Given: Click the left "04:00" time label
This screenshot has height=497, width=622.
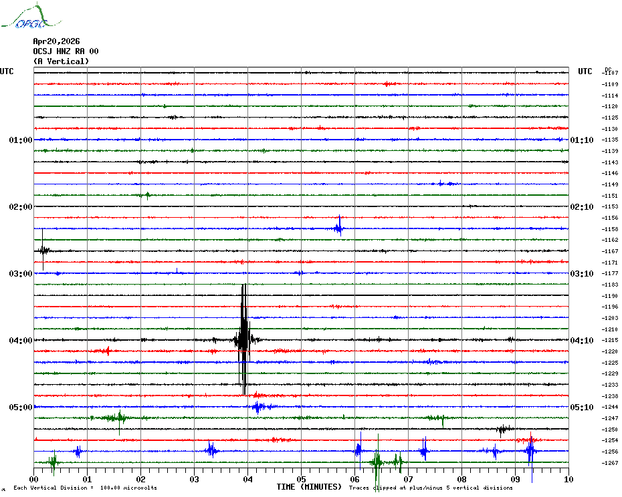Looking at the screenshot, I should pos(21,341).
